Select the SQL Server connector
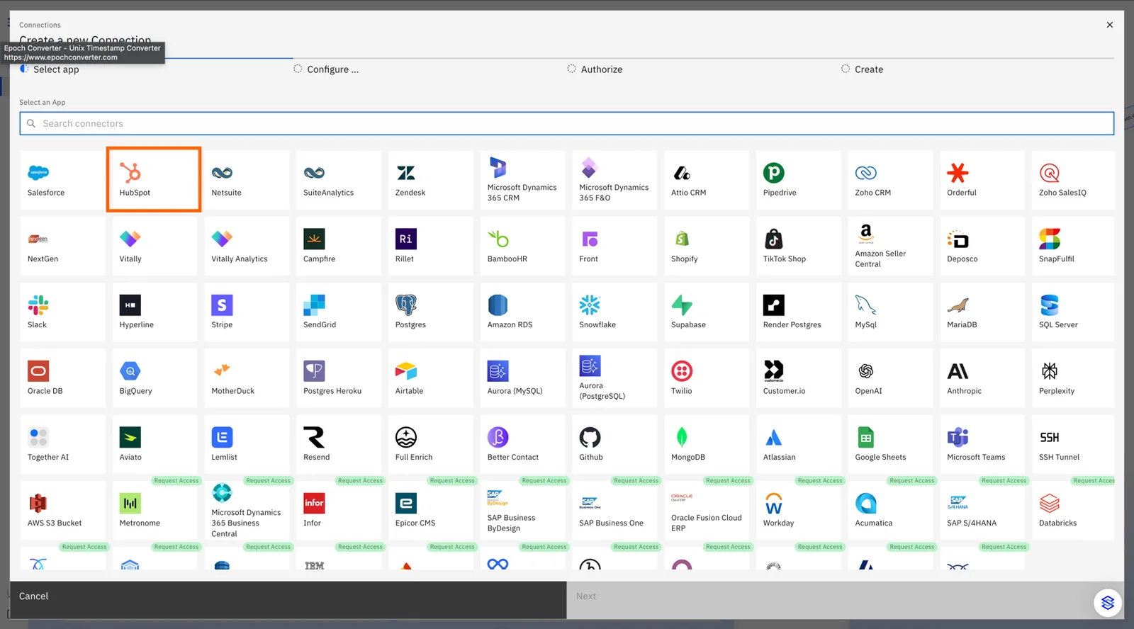Screen dimensions: 1134x629 point(1074,312)
